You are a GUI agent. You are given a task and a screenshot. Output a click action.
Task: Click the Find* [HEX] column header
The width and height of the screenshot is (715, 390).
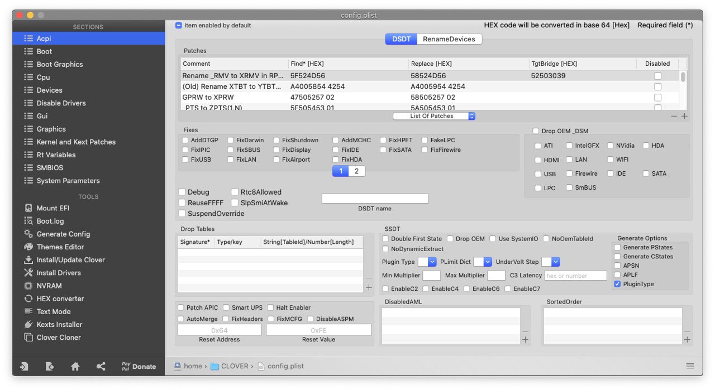[349, 64]
